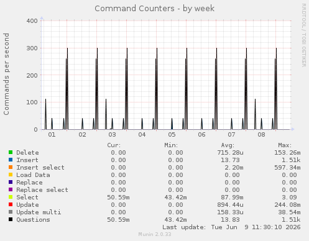Viewport: 309px width, 241px height.
Task: Click the Select max value 3.09
Action: pyautogui.click(x=289, y=198)
